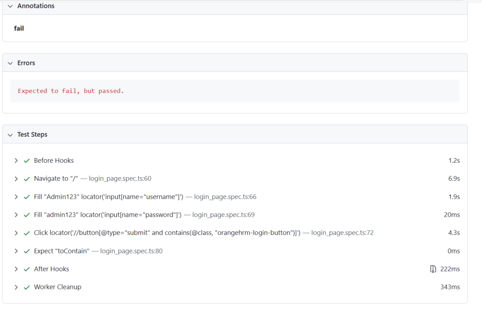Collapse the Errors section chevron
The height and width of the screenshot is (311, 482).
point(10,63)
